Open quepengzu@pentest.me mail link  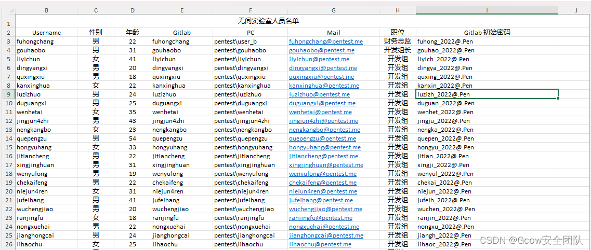coord(322,138)
